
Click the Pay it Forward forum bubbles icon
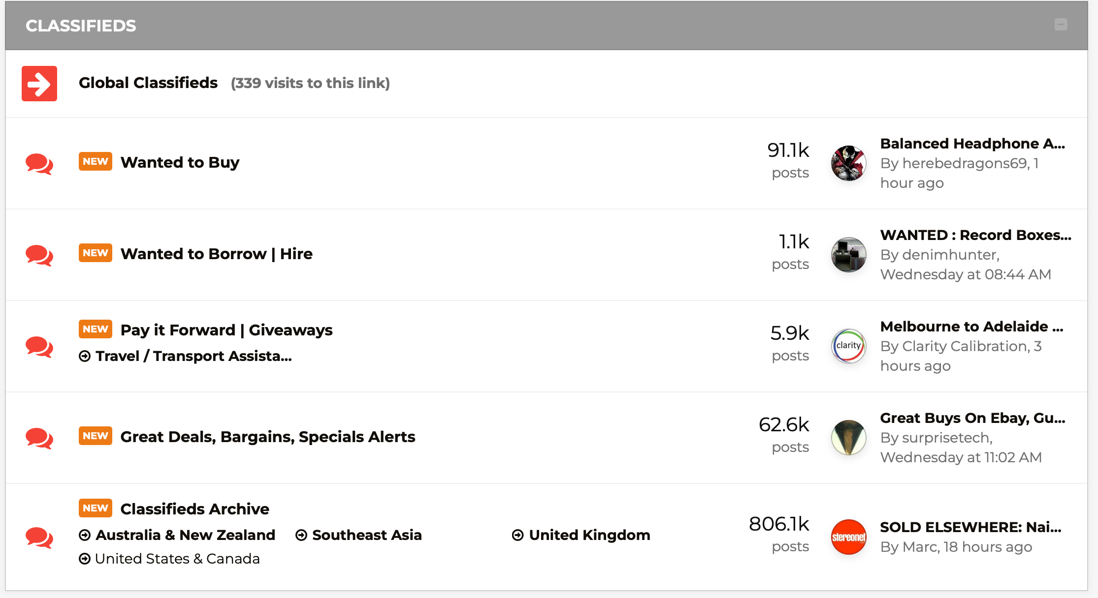click(x=39, y=347)
